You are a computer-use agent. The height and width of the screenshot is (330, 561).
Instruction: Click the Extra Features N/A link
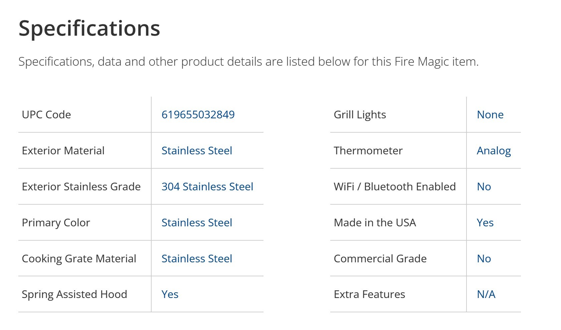486,294
